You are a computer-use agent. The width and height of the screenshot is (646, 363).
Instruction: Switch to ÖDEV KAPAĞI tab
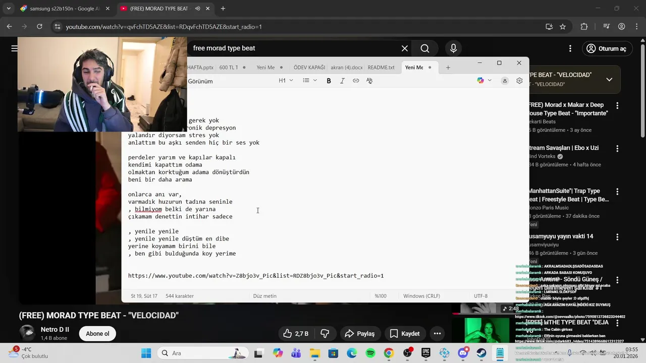309,67
